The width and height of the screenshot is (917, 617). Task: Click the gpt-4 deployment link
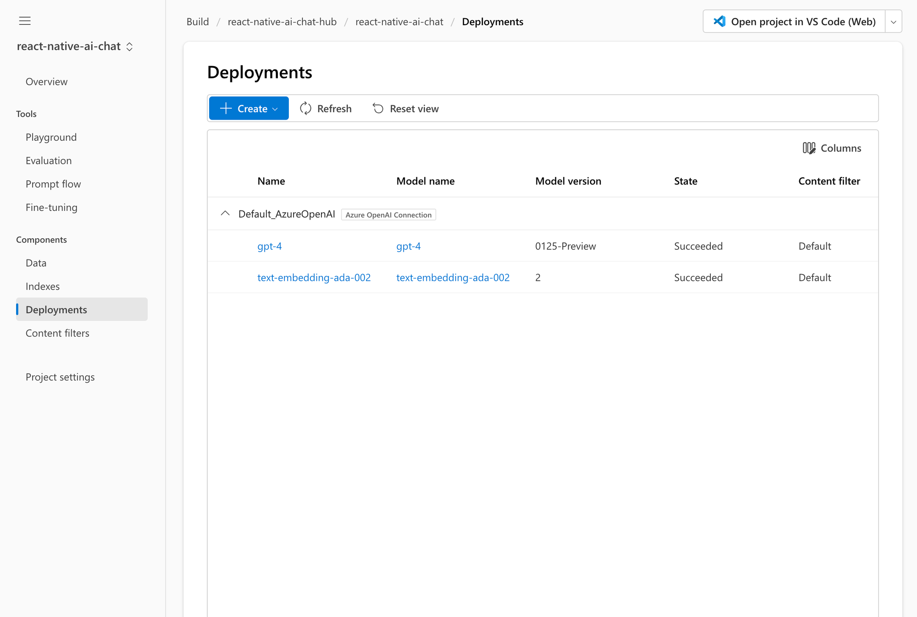click(x=271, y=246)
